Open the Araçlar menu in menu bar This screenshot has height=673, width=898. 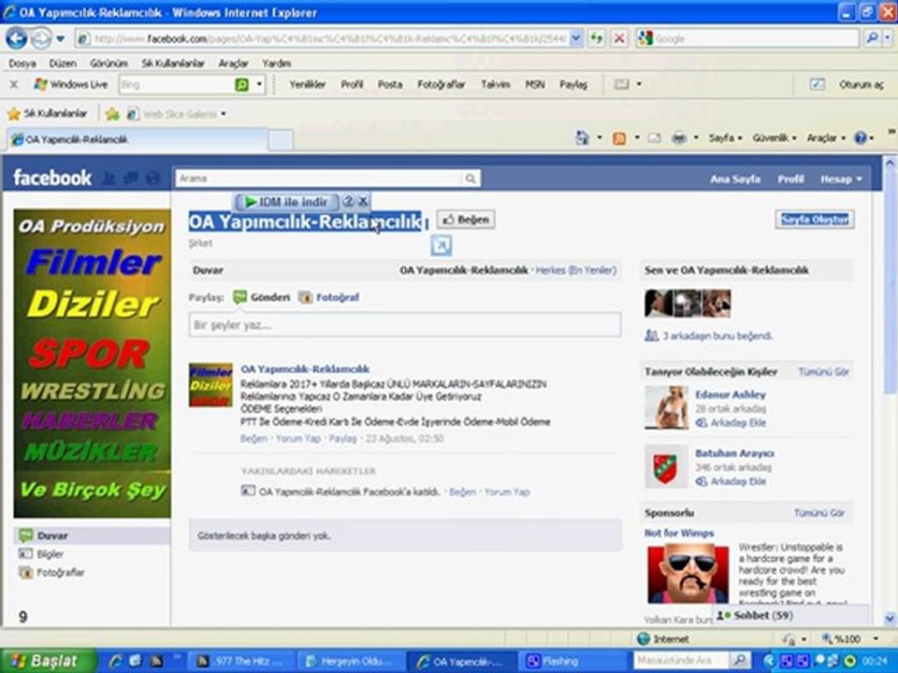pyautogui.click(x=233, y=63)
